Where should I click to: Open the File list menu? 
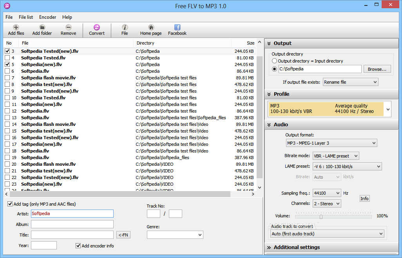26,17
